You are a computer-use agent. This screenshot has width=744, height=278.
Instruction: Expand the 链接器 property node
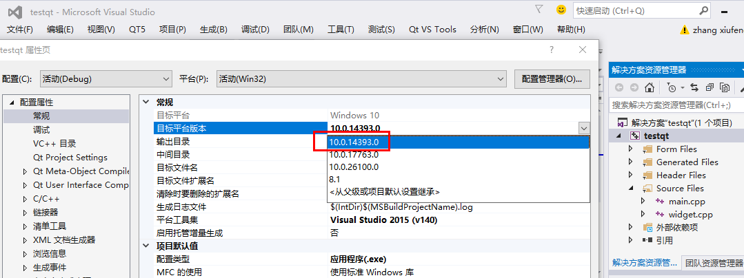click(x=25, y=213)
